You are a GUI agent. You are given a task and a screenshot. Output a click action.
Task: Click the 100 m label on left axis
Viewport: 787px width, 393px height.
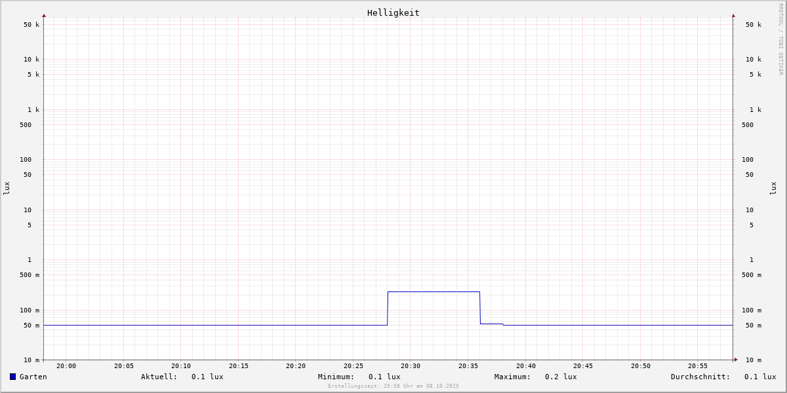[x=30, y=310]
